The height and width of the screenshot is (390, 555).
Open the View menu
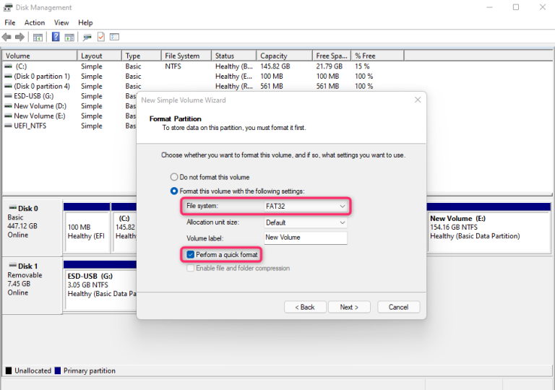(61, 22)
